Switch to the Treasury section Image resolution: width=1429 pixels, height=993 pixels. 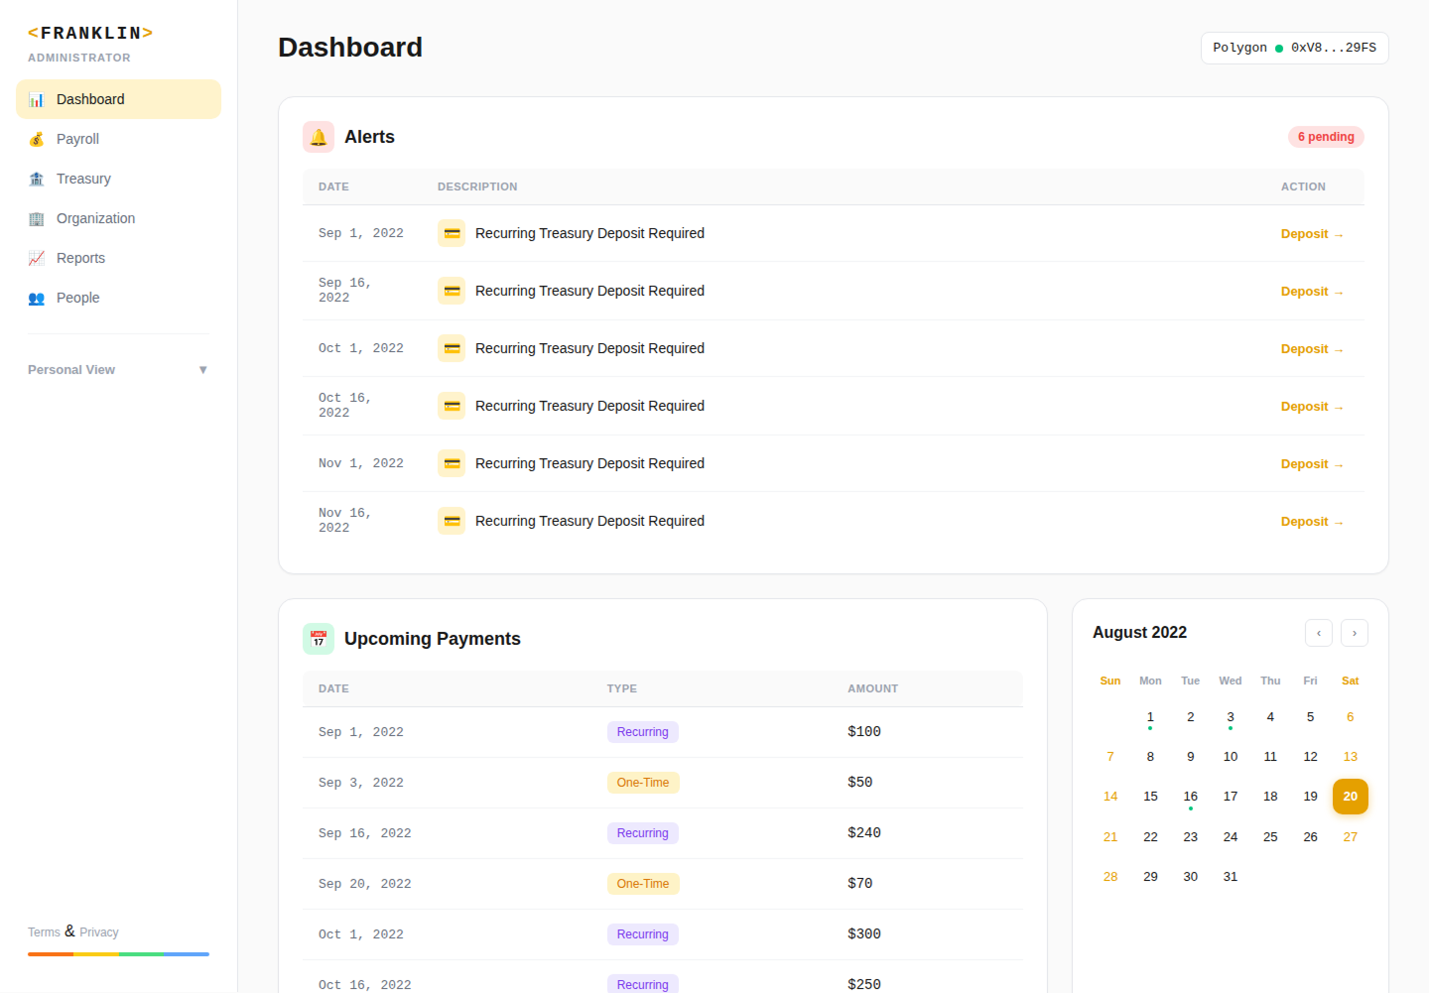click(x=84, y=179)
